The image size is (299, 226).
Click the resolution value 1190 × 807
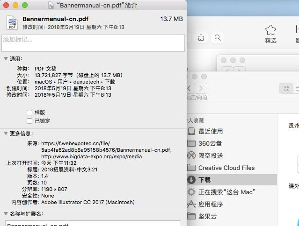click(54, 189)
